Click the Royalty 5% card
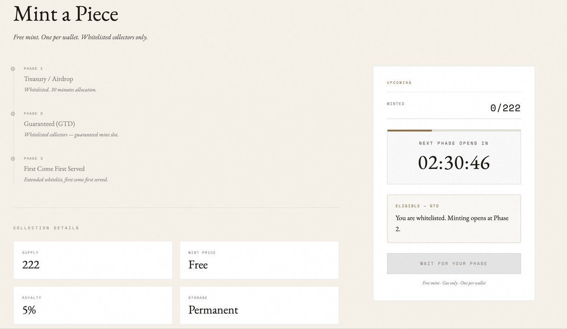 93,305
